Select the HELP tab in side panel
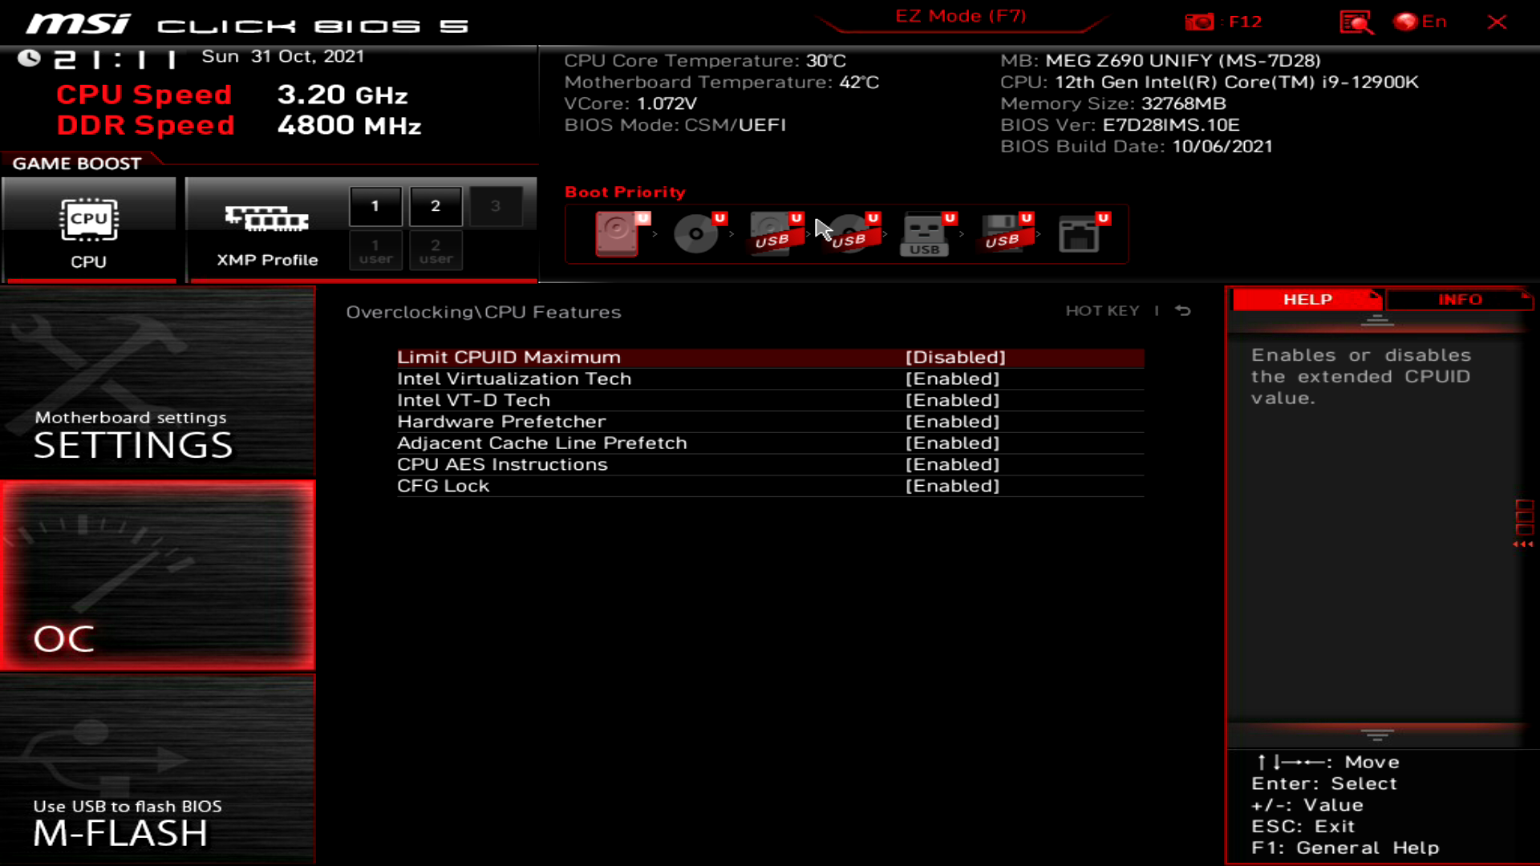Viewport: 1540px width, 866px height. tap(1307, 299)
